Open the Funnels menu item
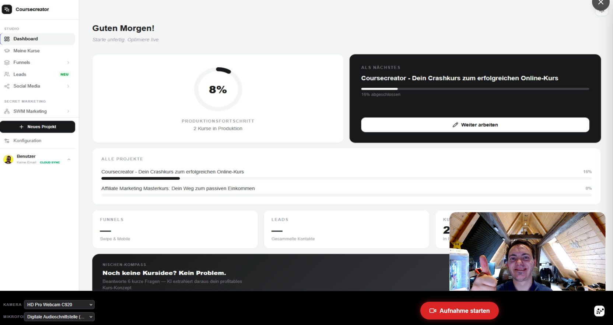613x325 pixels. (x=38, y=63)
